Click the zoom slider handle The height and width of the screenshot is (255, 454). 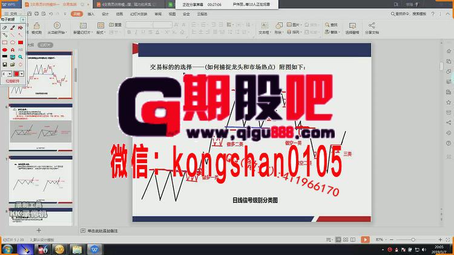click(413, 240)
